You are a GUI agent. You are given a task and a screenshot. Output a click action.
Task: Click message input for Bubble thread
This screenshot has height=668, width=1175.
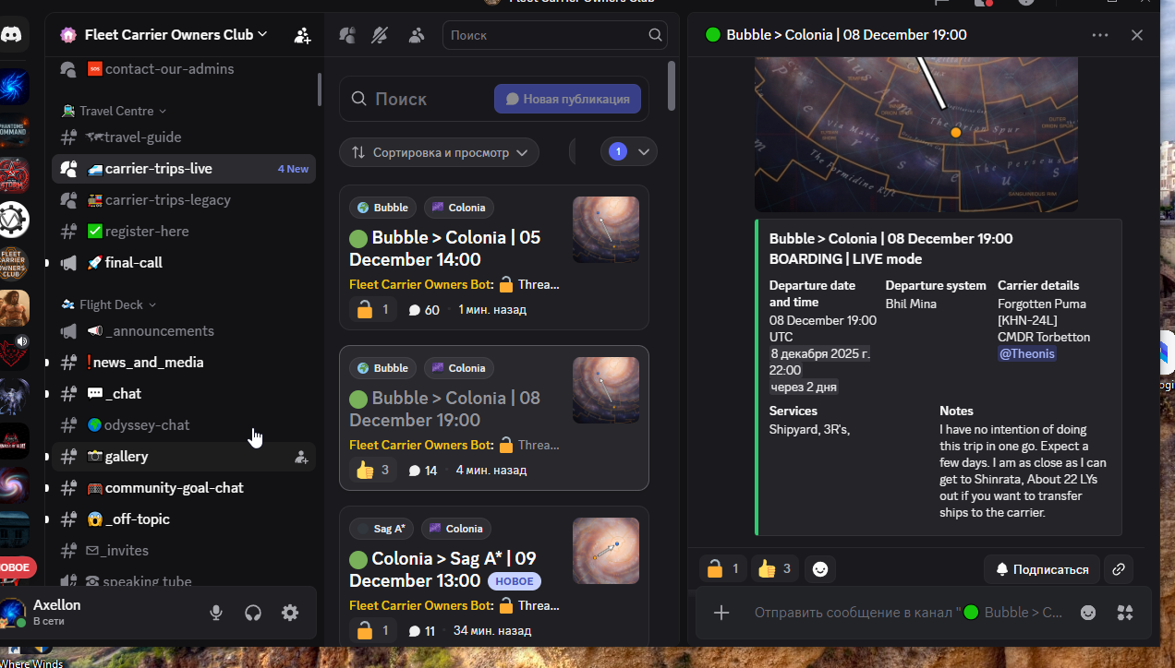pos(910,613)
